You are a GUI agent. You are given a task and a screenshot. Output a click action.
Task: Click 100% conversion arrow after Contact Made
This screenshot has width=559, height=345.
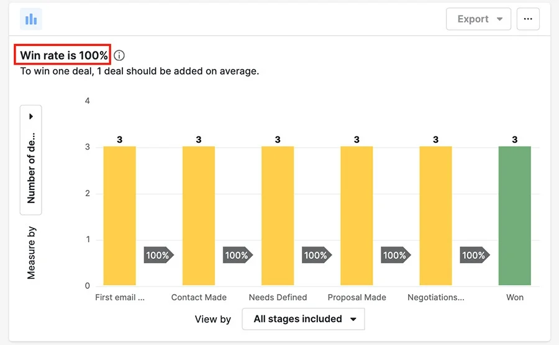pos(238,255)
